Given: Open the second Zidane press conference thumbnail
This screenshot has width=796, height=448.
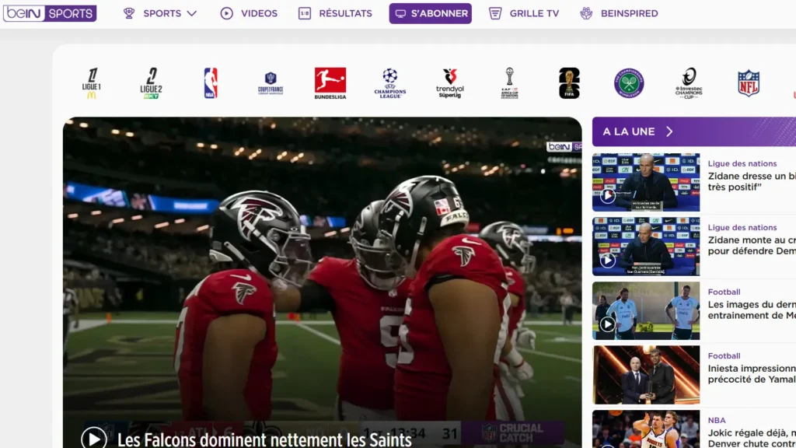Looking at the screenshot, I should coord(646,247).
